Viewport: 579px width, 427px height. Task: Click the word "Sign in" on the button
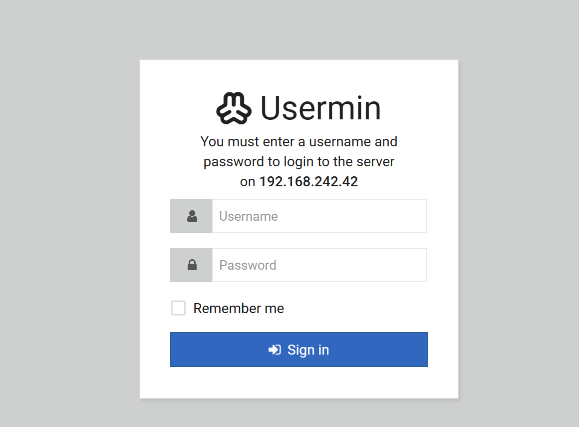308,350
